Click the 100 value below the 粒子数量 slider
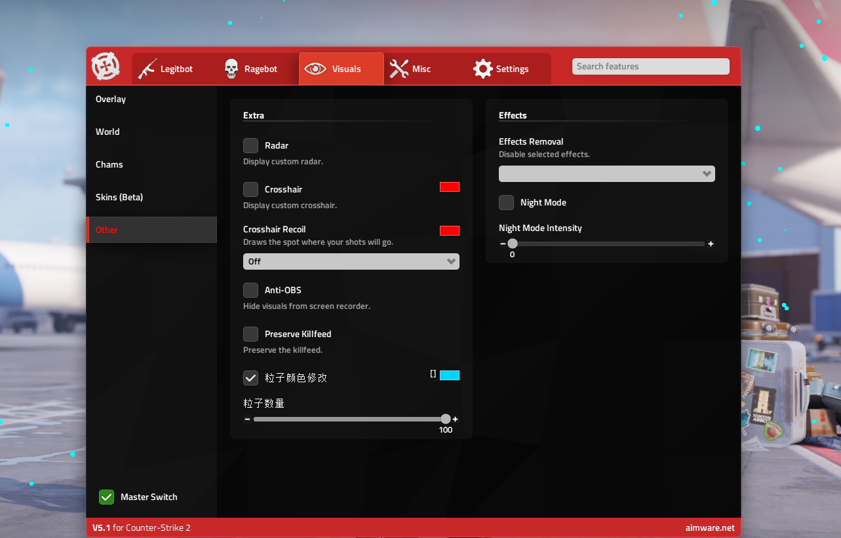Image resolution: width=841 pixels, height=538 pixels. coord(446,430)
